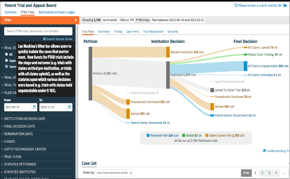
Task: Click the Understanding Trial Flow link
Action: click(x=278, y=151)
